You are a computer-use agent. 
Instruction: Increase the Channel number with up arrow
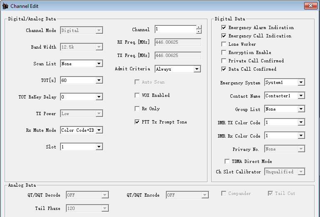coord(199,27)
